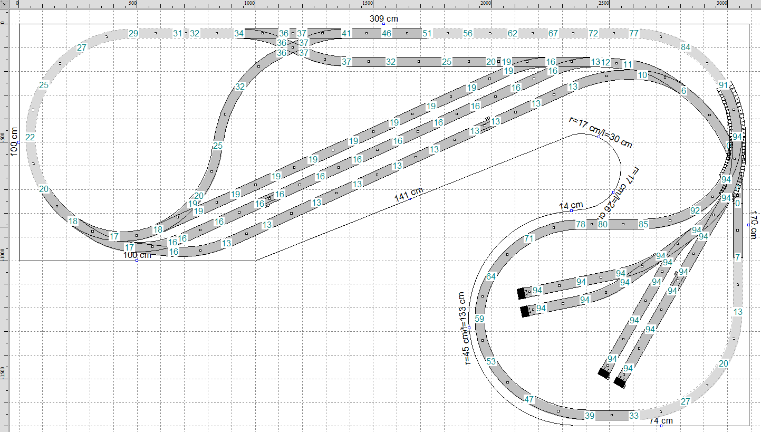Click the 74 cm bottom dimension label
This screenshot has height=432, width=761.
[x=661, y=421]
